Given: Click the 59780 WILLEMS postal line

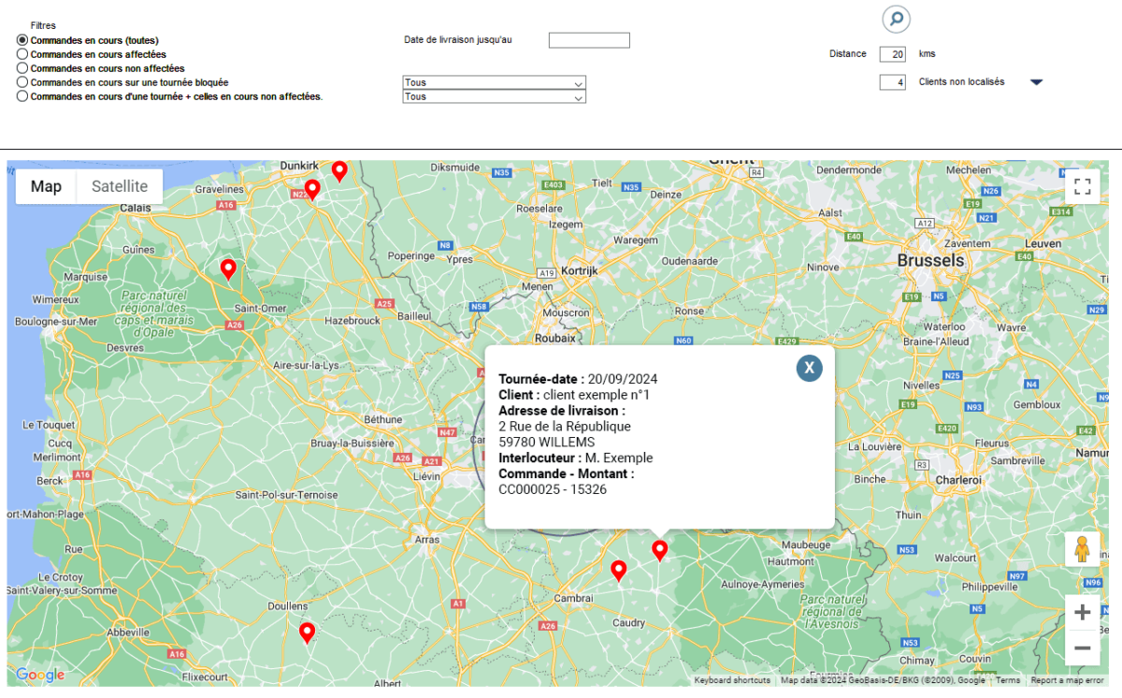Looking at the screenshot, I should [x=546, y=442].
